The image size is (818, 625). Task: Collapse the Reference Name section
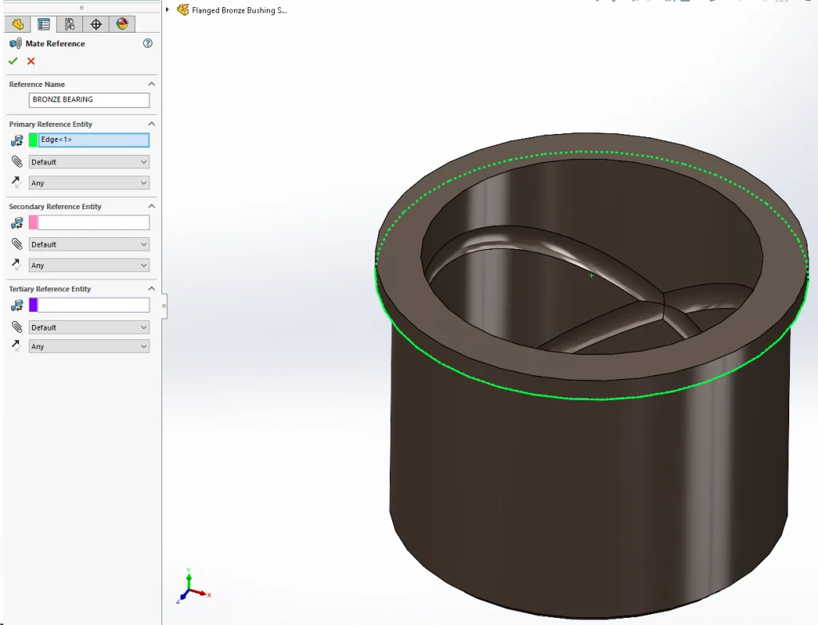click(152, 84)
